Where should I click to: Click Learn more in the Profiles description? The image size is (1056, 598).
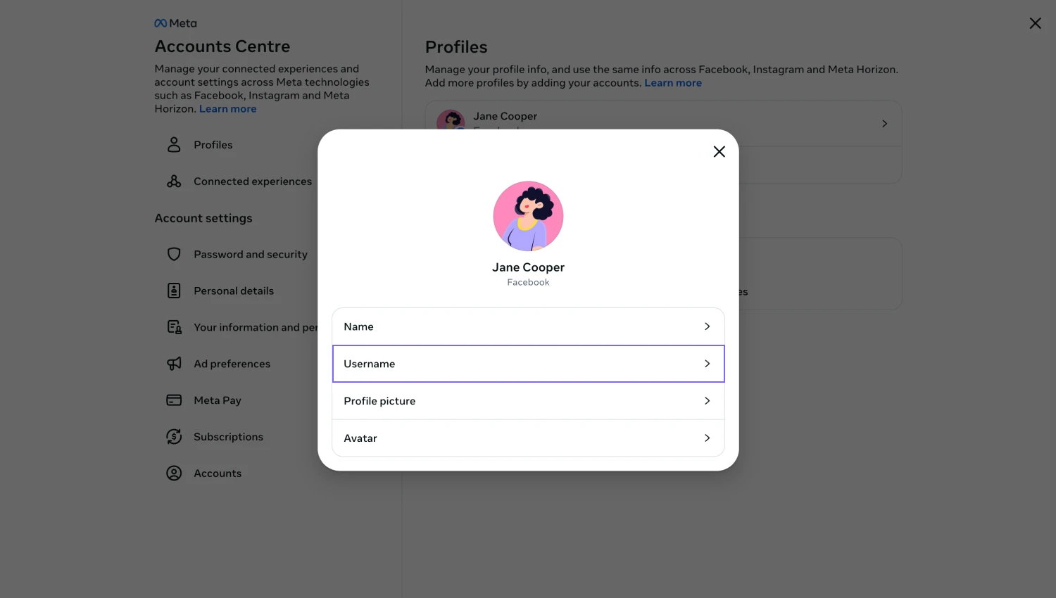pos(672,82)
